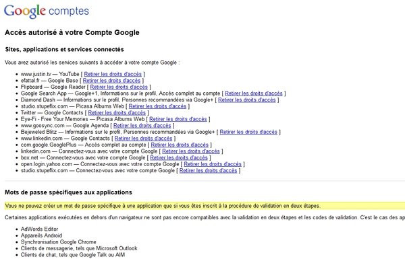Remove www.goosync.com Google Agenda access

tap(142, 126)
